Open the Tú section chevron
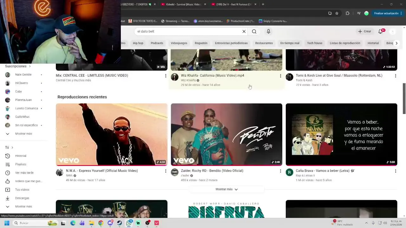The width and height of the screenshot is (406, 228). point(12,148)
